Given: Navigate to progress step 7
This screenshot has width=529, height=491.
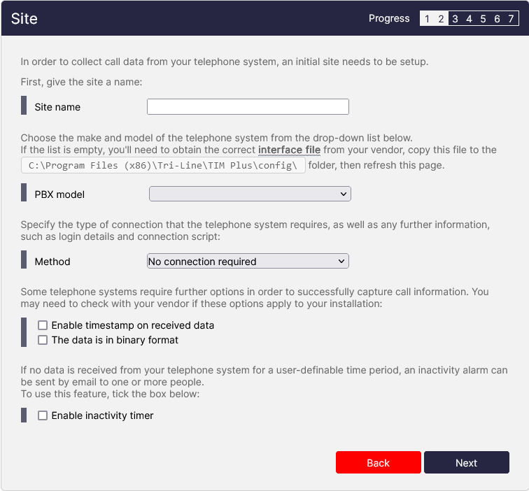Looking at the screenshot, I should [511, 19].
